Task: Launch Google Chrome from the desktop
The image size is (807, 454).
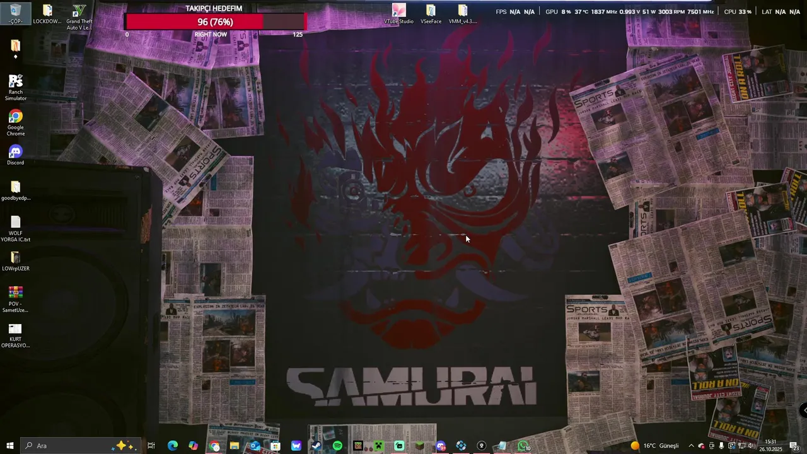Action: (x=16, y=123)
